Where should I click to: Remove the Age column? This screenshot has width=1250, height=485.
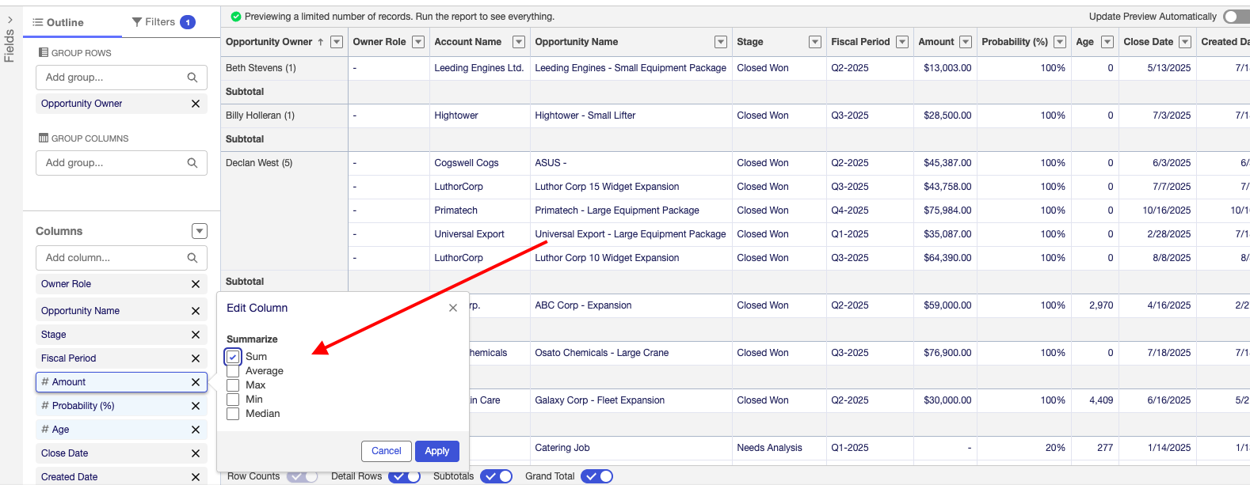196,430
